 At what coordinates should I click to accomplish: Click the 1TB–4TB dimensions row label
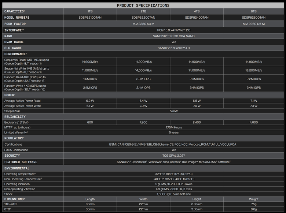pos(11,204)
